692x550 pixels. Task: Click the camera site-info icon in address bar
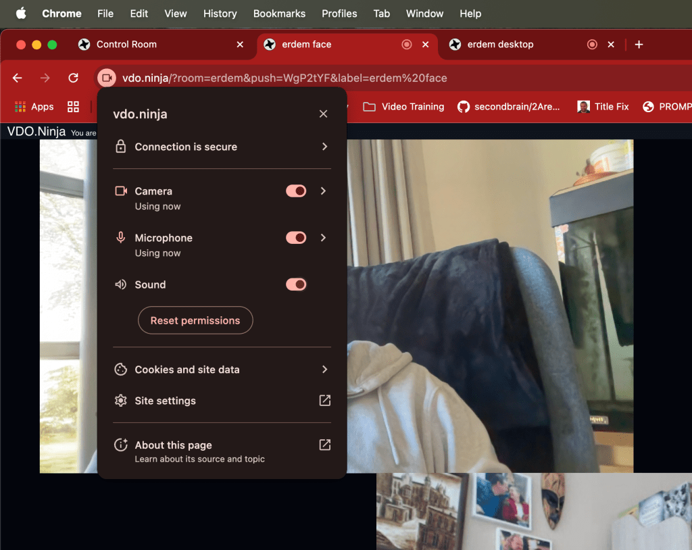tap(106, 78)
